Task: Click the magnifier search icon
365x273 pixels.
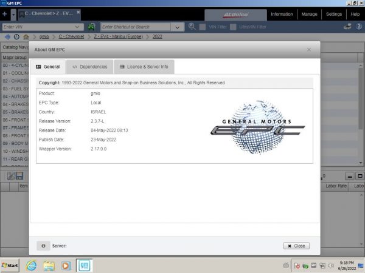Action: (192, 27)
